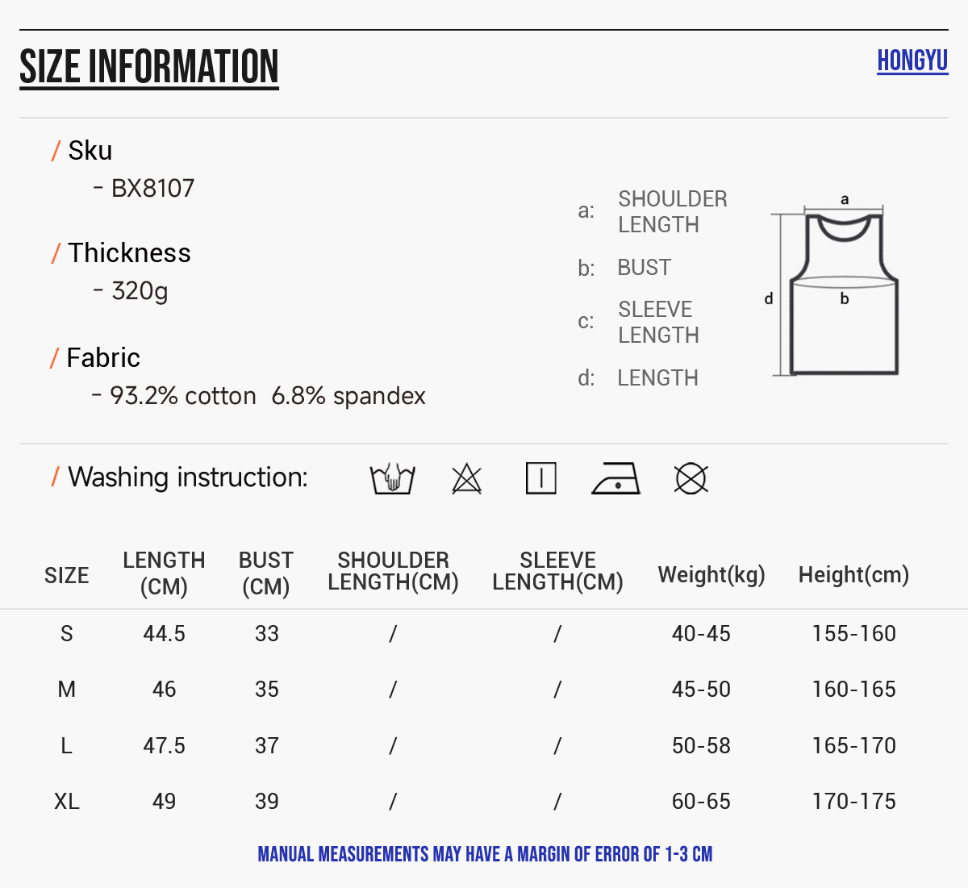The width and height of the screenshot is (968, 888).
Task: Select the size S row label
Action: (67, 634)
